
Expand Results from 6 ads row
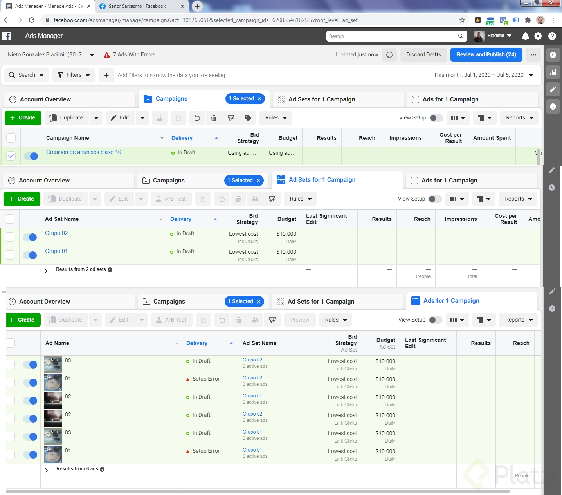(x=47, y=470)
